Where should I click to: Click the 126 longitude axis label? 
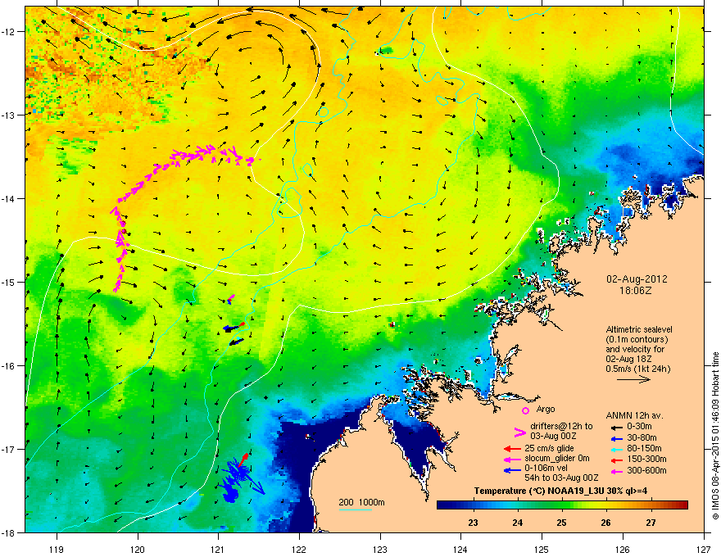coord(623,549)
